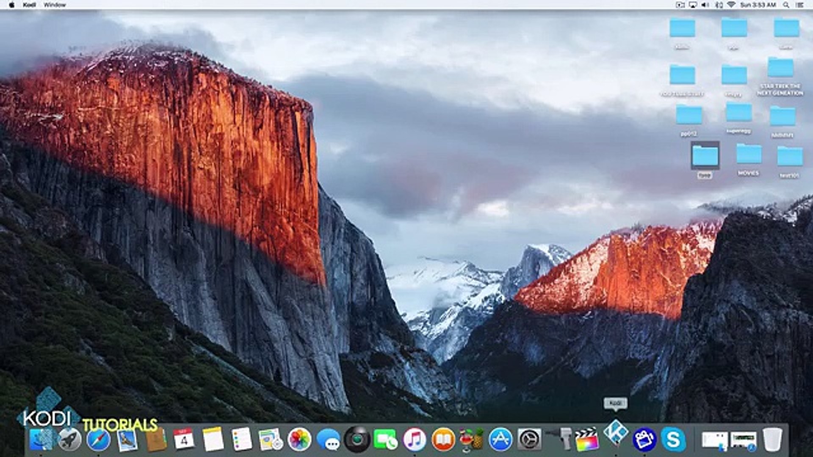Open Final Cut Pro clapperboard icon
The height and width of the screenshot is (457, 813).
(x=587, y=440)
